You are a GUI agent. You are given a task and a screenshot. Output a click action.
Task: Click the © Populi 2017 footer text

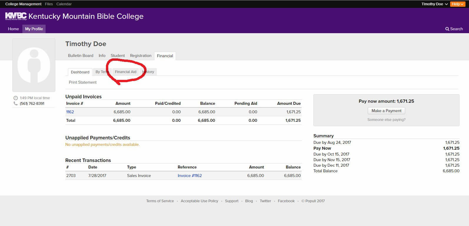pyautogui.click(x=313, y=201)
